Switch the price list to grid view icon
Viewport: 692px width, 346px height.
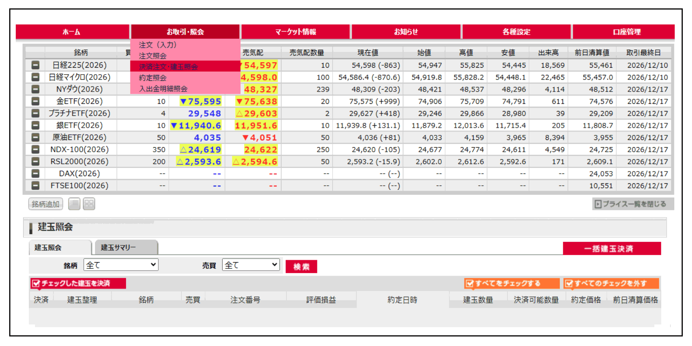pos(89,204)
